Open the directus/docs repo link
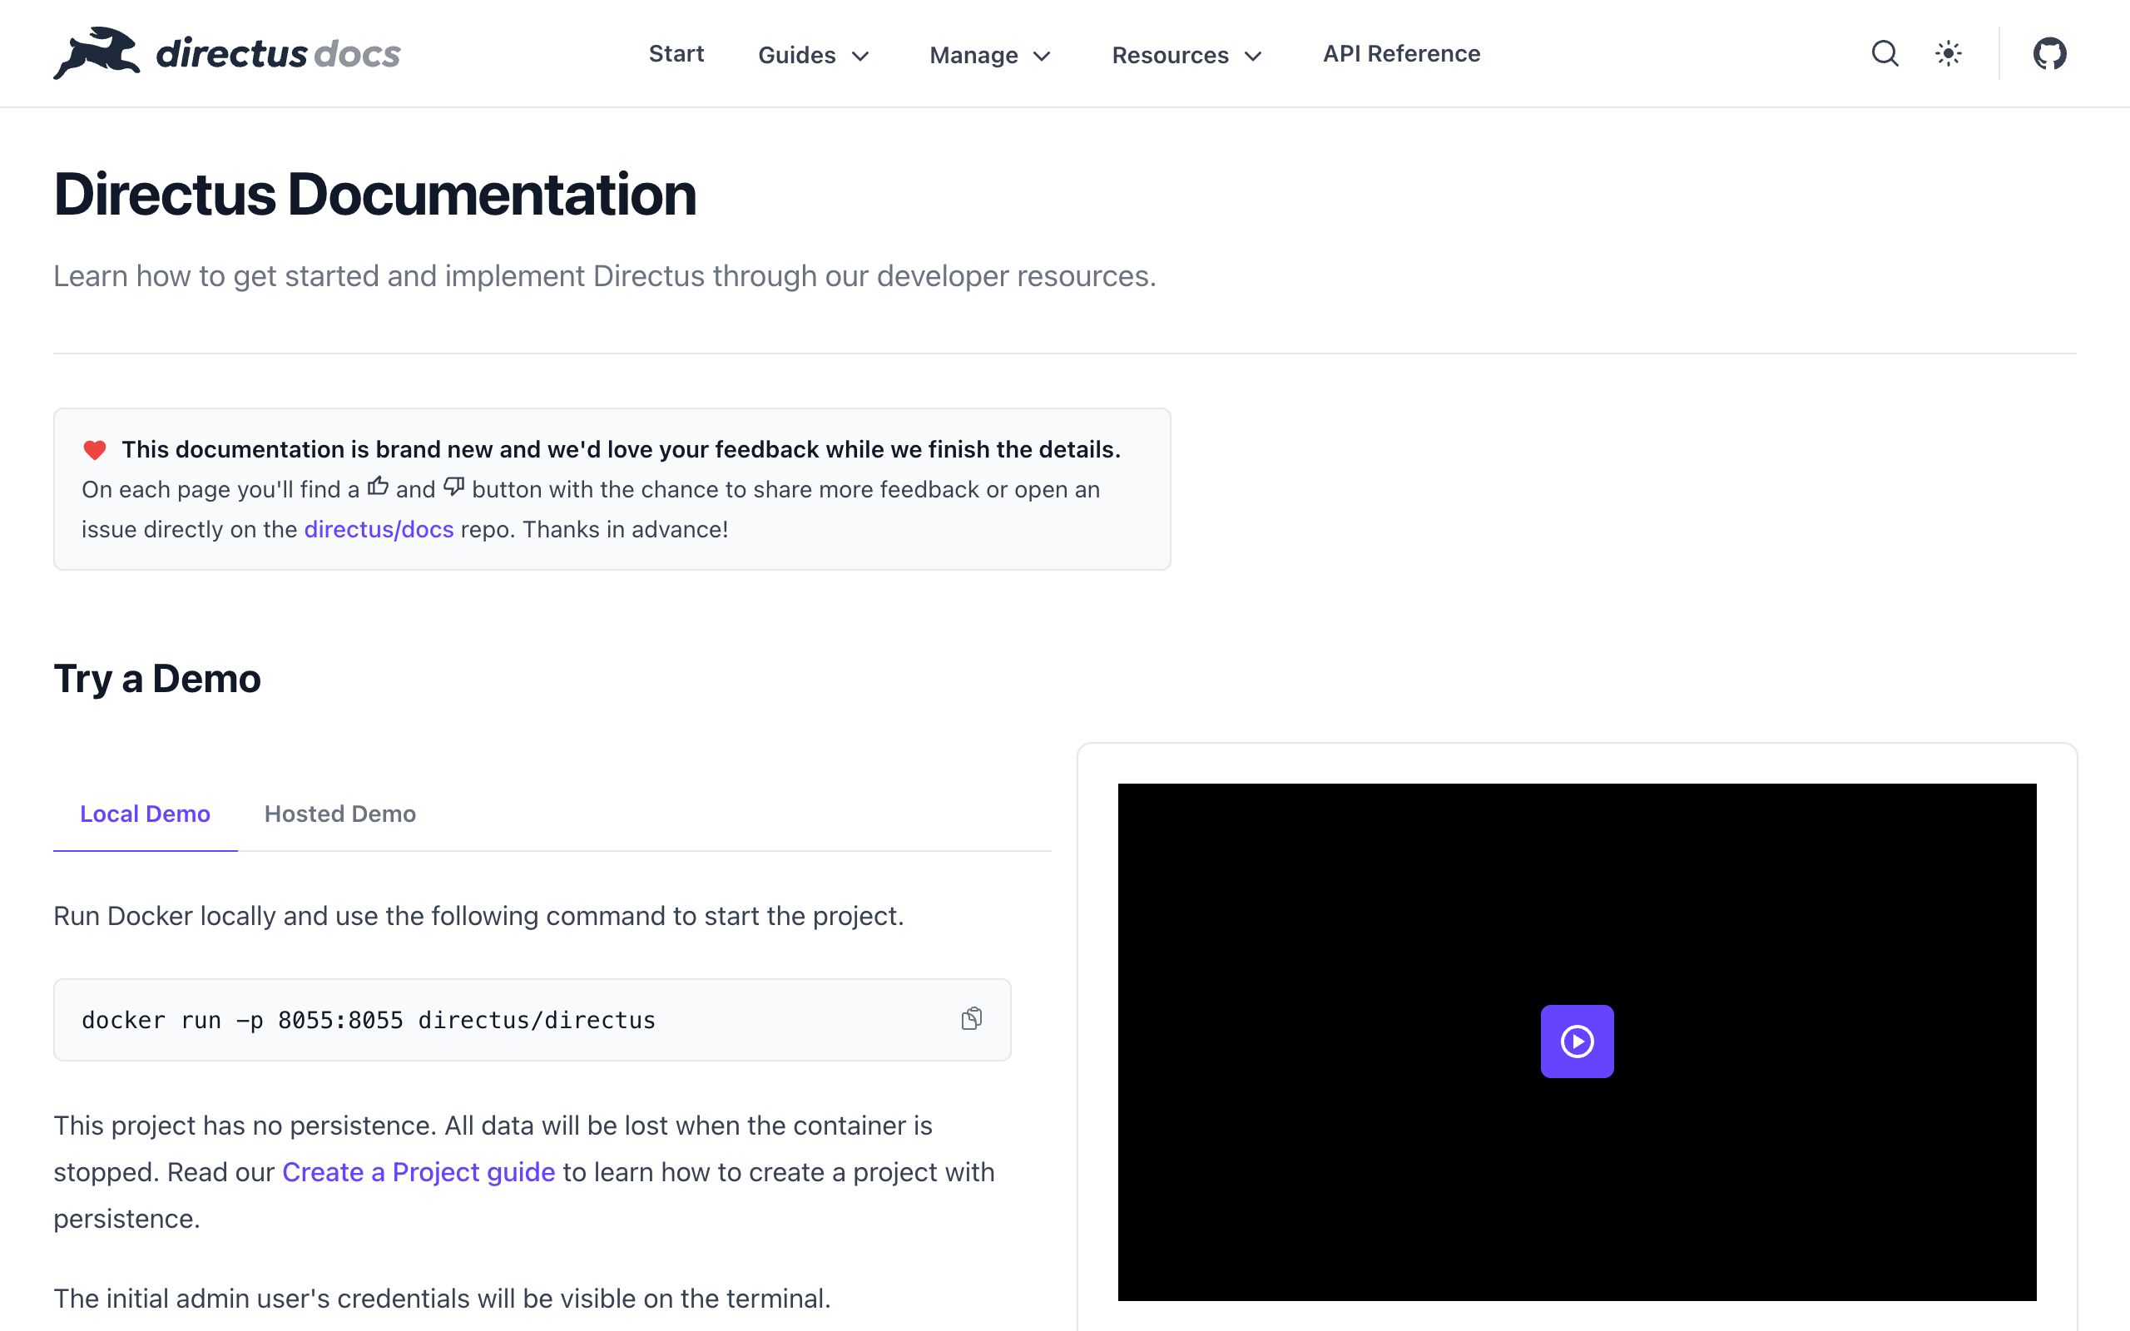Image resolution: width=2130 pixels, height=1331 pixels. 379,529
